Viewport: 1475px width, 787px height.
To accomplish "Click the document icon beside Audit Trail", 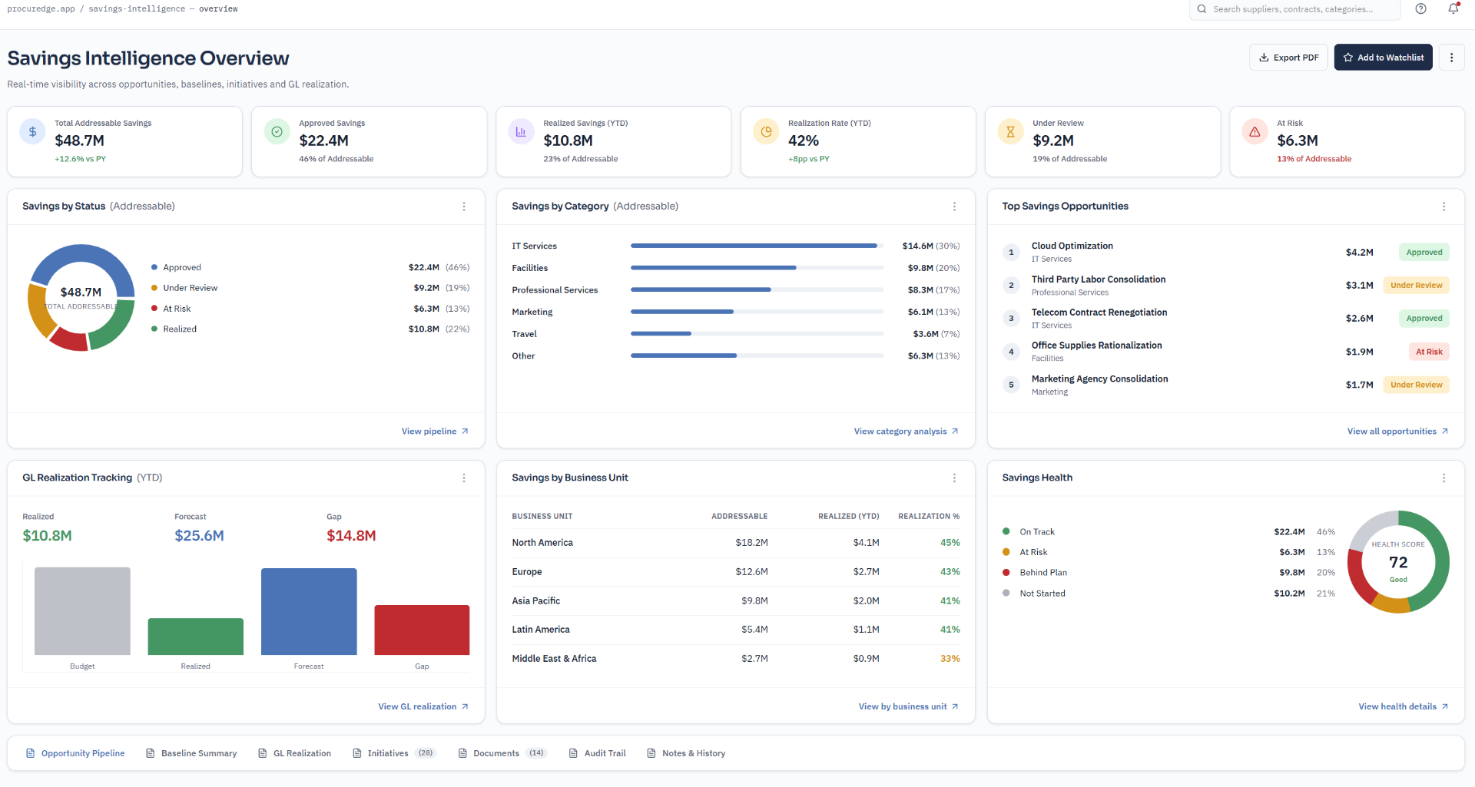I will (573, 753).
